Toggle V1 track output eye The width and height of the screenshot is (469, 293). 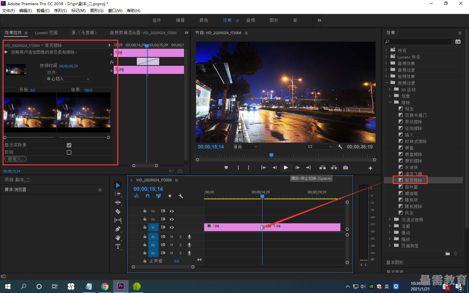pyautogui.click(x=172, y=227)
